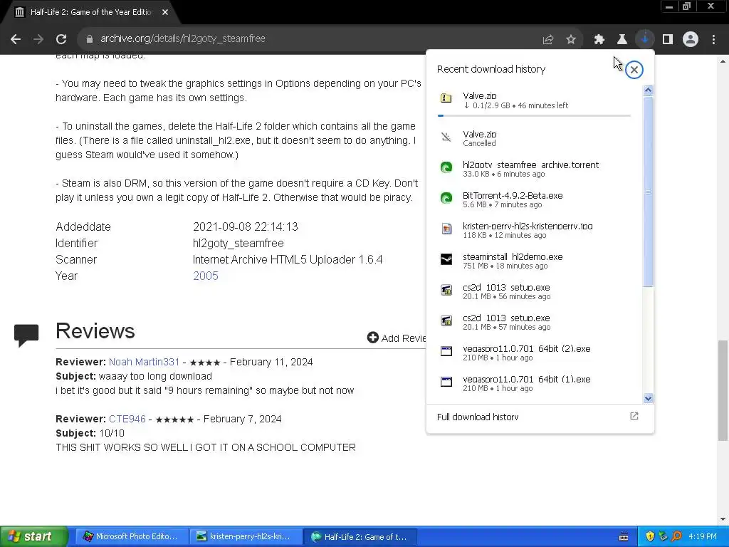This screenshot has width=729, height=547.
Task: Click the page vertical scrollbar thumb
Action: tap(723, 390)
